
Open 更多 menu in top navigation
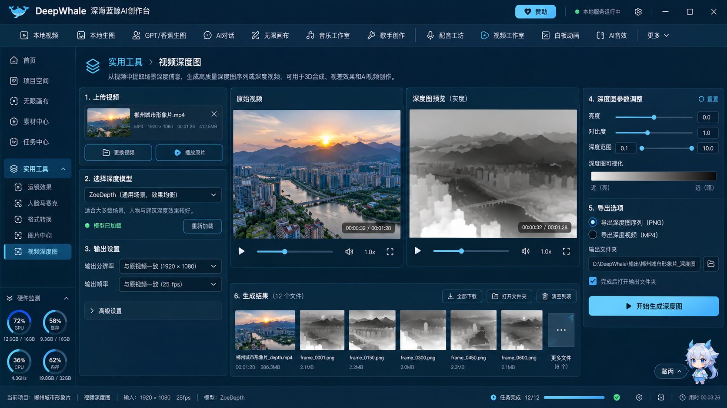tap(658, 36)
